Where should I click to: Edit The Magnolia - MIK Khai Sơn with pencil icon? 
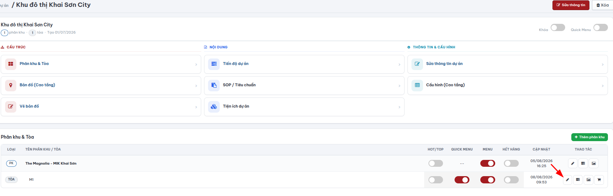coord(572,164)
